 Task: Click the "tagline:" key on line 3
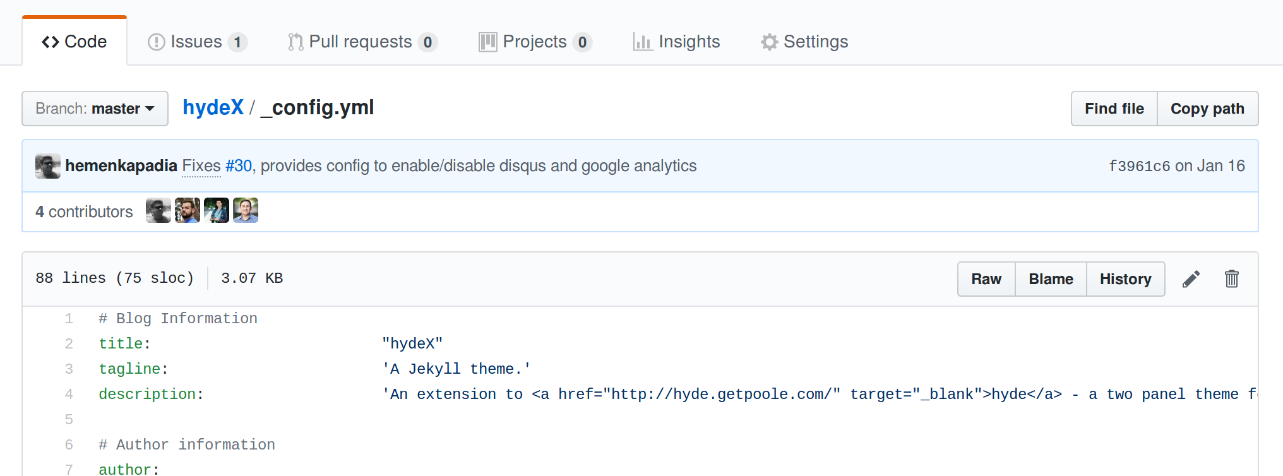pyautogui.click(x=133, y=369)
